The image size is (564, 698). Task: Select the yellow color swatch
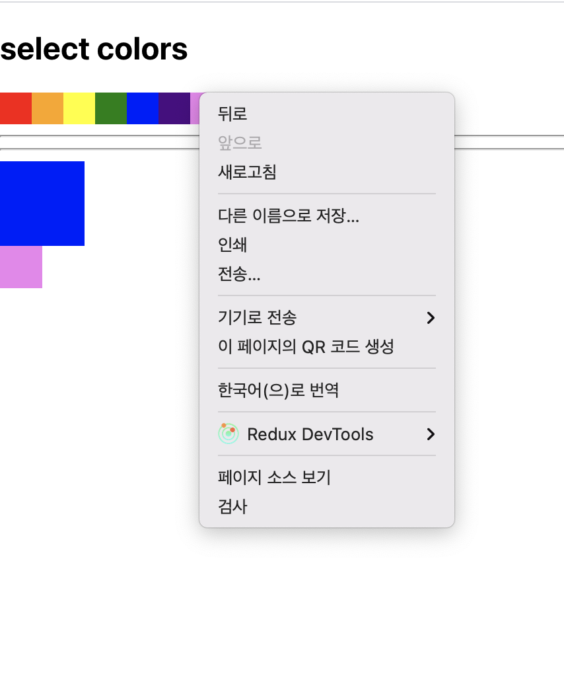point(79,108)
